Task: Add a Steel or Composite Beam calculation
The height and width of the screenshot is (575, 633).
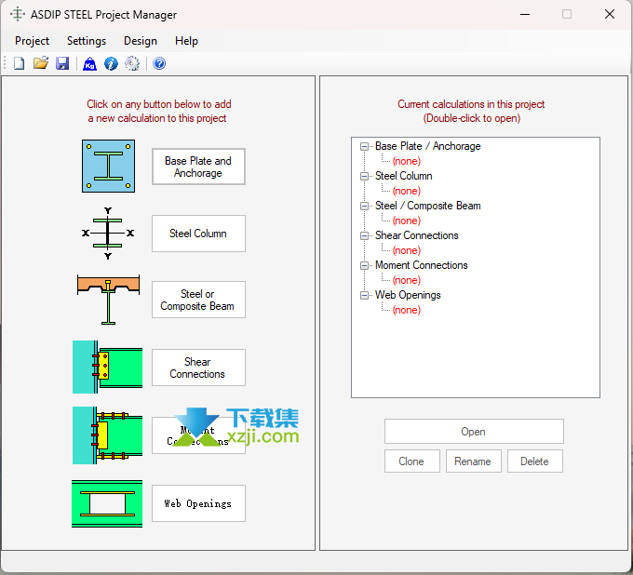Action: coord(198,300)
